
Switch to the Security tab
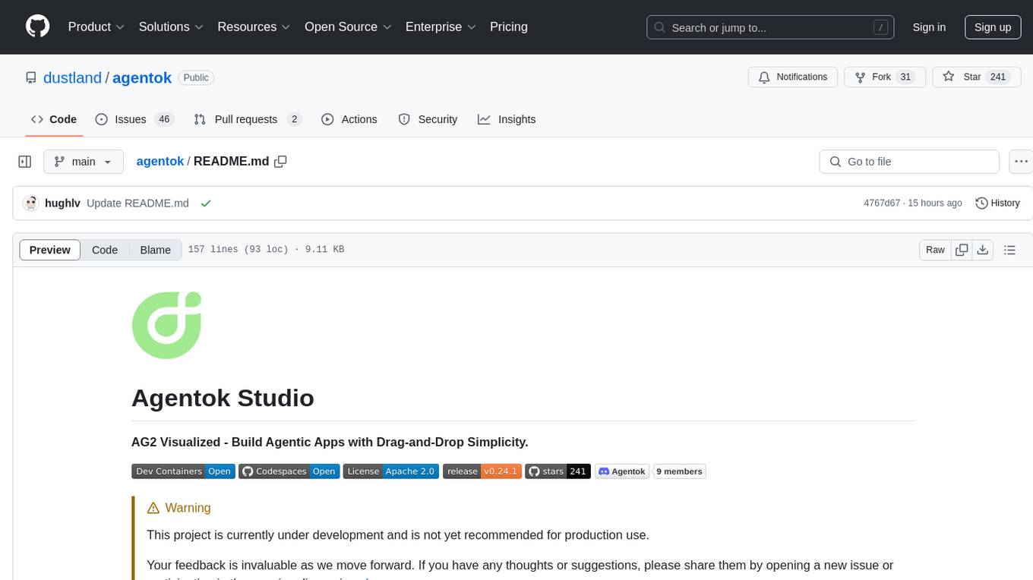(428, 119)
